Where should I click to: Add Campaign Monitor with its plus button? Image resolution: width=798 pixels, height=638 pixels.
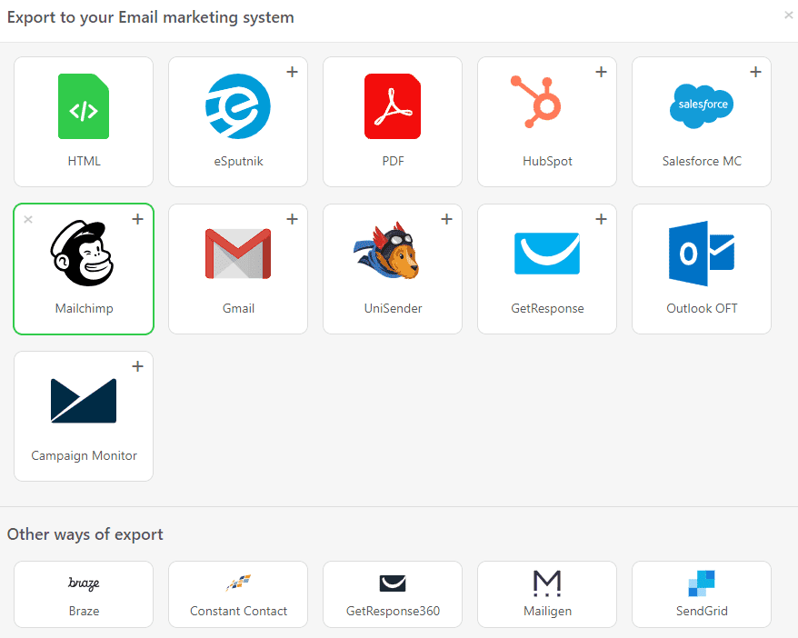(137, 365)
